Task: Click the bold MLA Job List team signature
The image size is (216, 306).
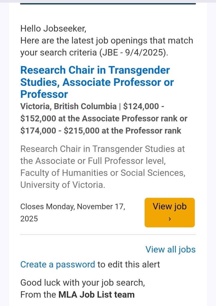Action: tap(96, 295)
